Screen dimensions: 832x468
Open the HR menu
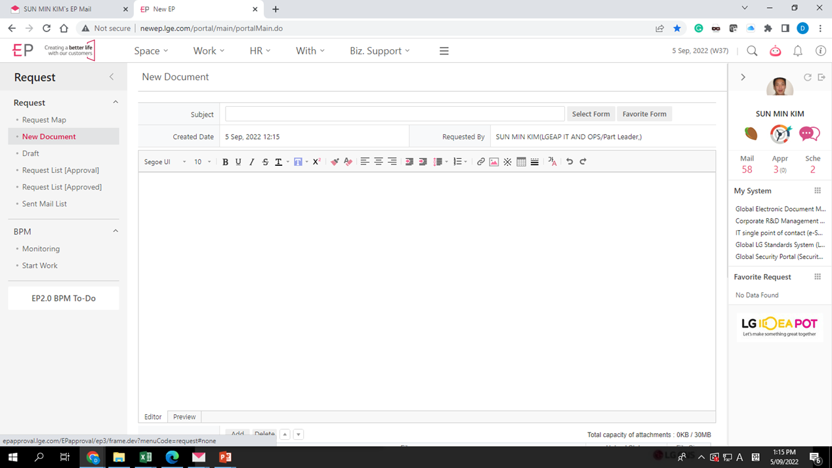(x=260, y=50)
